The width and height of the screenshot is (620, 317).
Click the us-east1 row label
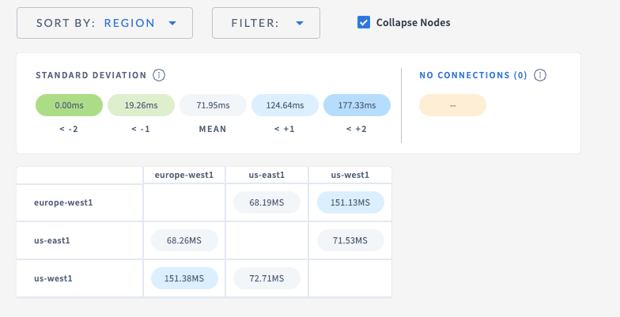coord(52,240)
